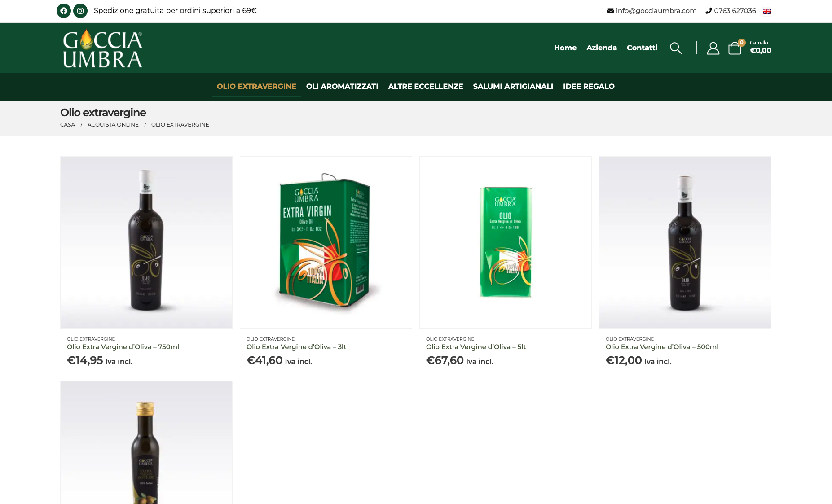Open Olio Extra Vergine d'Oliva – 5lt title
The image size is (832, 504).
(x=476, y=347)
